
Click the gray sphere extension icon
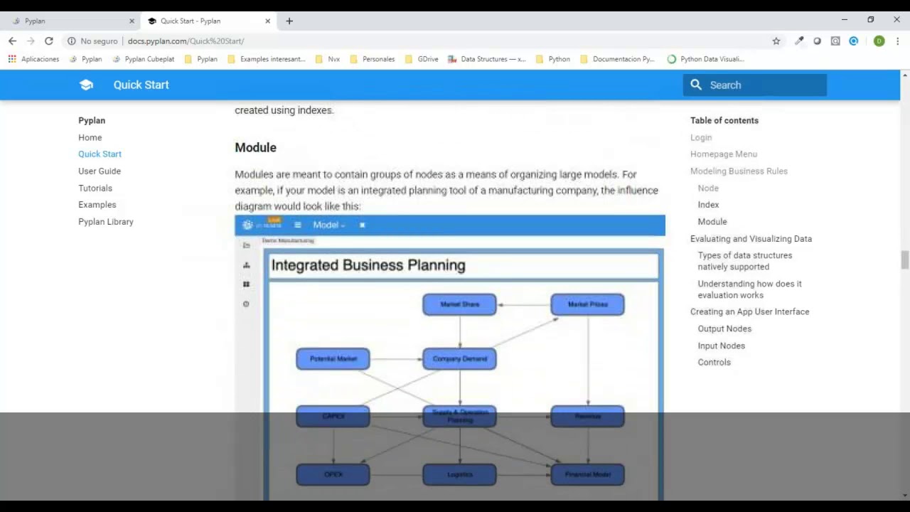click(x=818, y=41)
